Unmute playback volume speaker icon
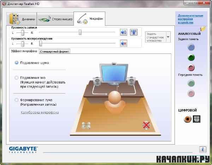212x165 pixels. [123, 43]
